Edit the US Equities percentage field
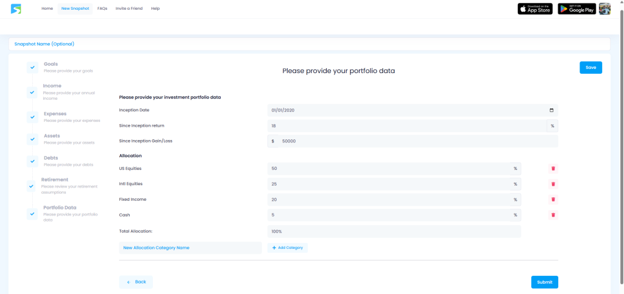 pyautogui.click(x=389, y=169)
